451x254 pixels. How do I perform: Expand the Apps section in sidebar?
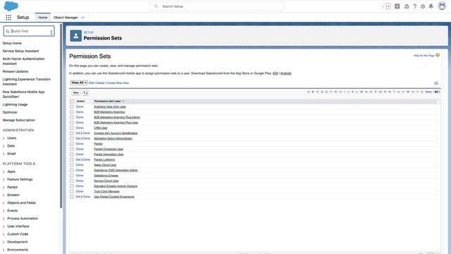[x=4, y=171]
